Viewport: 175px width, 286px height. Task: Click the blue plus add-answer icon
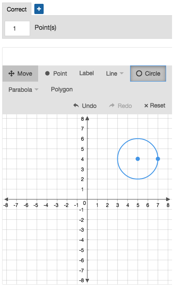(x=39, y=9)
